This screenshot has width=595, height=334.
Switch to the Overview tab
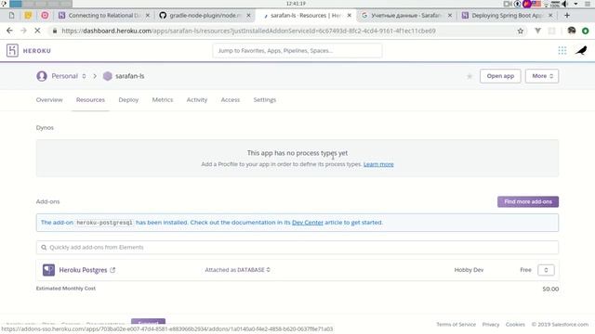49,100
